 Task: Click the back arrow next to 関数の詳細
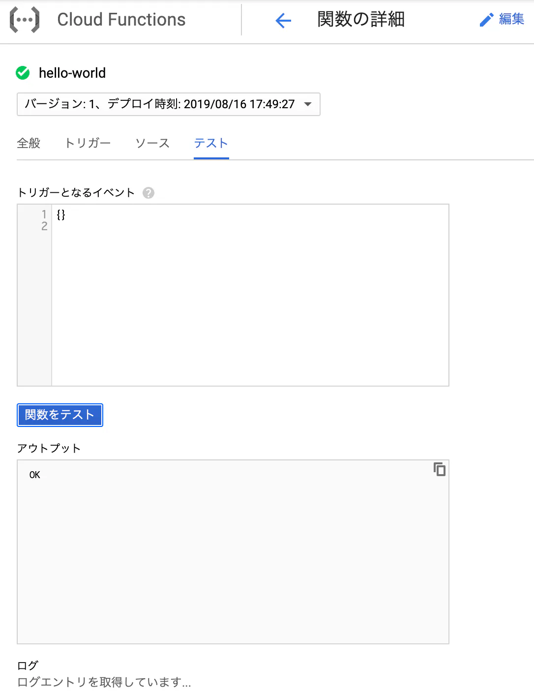[283, 20]
